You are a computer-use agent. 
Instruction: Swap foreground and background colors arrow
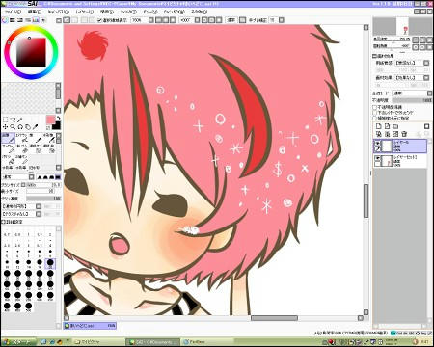pos(58,118)
